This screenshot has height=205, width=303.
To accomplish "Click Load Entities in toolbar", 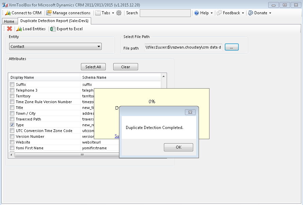I will pyautogui.click(x=31, y=29).
